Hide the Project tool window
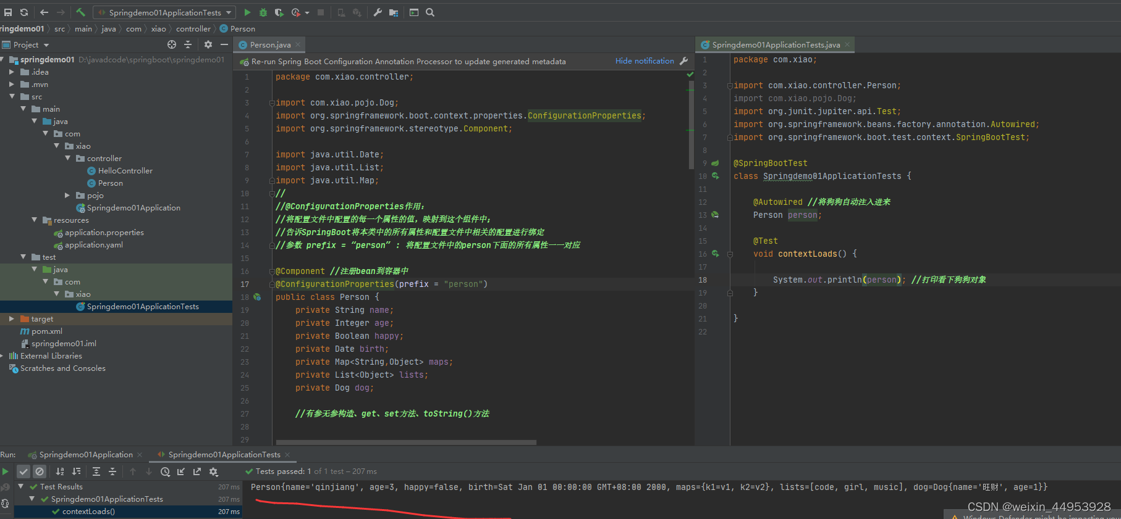Viewport: 1121px width, 519px height. pos(224,44)
